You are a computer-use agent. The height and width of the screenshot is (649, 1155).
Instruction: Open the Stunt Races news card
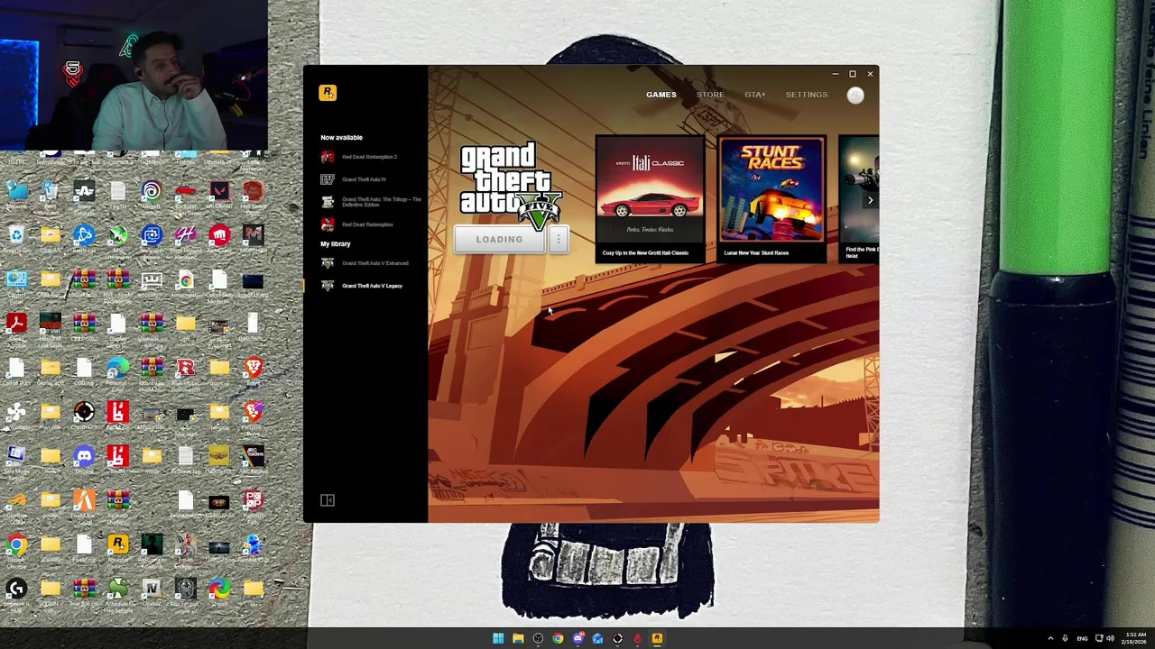pyautogui.click(x=772, y=198)
